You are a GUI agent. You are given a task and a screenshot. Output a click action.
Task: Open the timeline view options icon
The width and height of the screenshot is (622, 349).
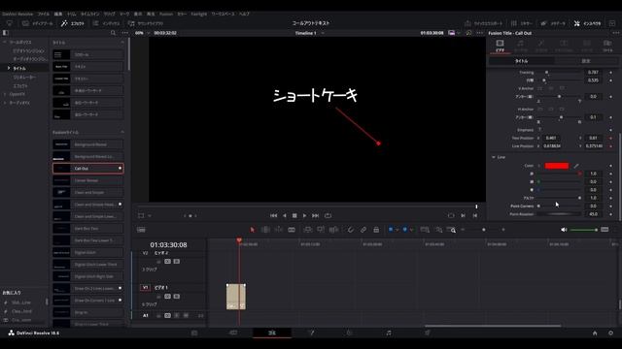[141, 230]
